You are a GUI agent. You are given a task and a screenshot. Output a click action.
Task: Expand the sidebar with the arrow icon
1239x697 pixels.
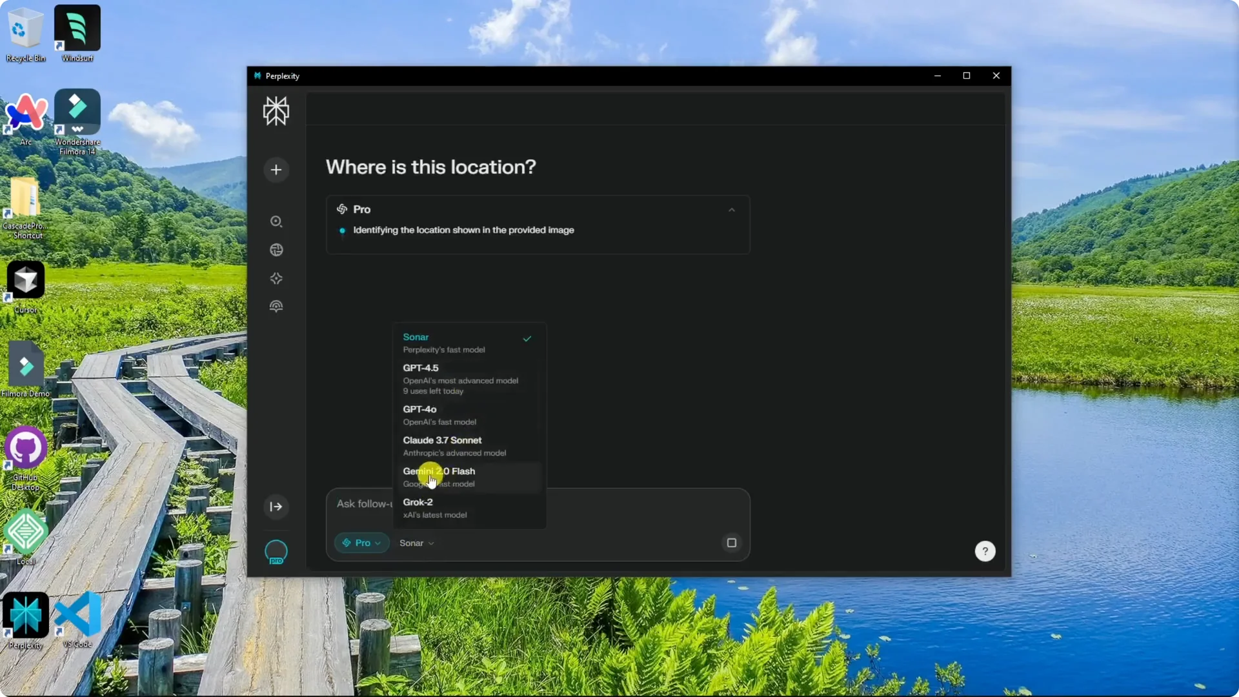point(276,507)
